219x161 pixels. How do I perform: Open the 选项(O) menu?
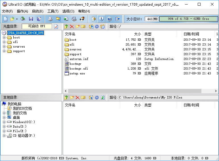68,11
